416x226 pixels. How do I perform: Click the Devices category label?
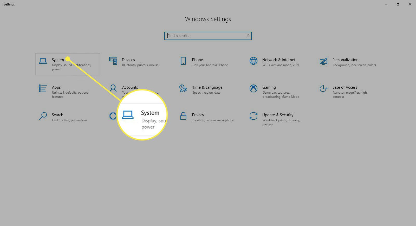point(128,60)
